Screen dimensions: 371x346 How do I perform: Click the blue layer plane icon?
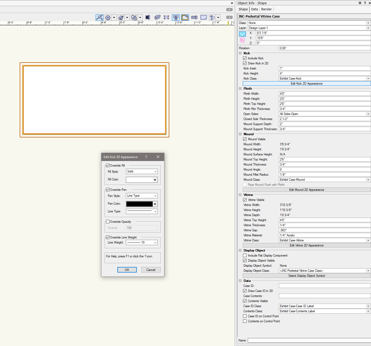pos(242,34)
